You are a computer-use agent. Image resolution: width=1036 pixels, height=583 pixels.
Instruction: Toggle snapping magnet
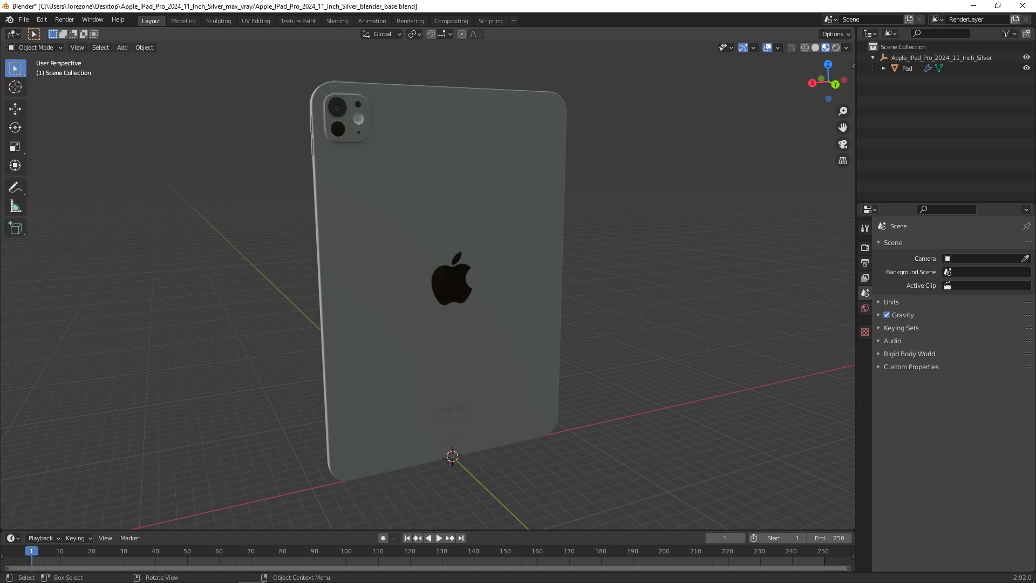pos(431,34)
